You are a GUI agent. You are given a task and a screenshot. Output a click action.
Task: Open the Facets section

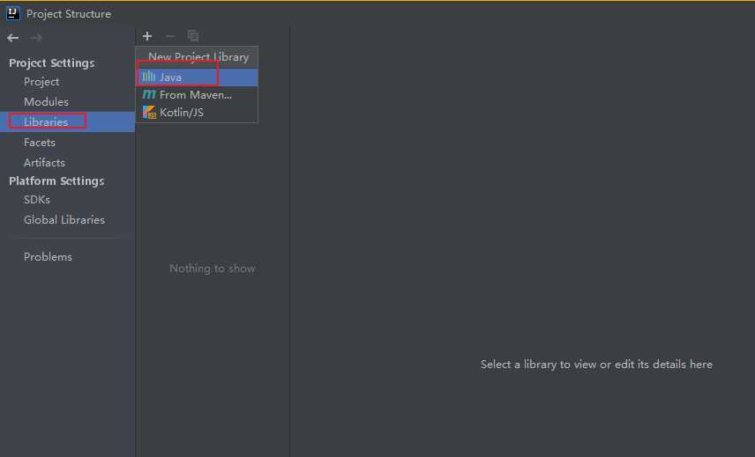[40, 143]
